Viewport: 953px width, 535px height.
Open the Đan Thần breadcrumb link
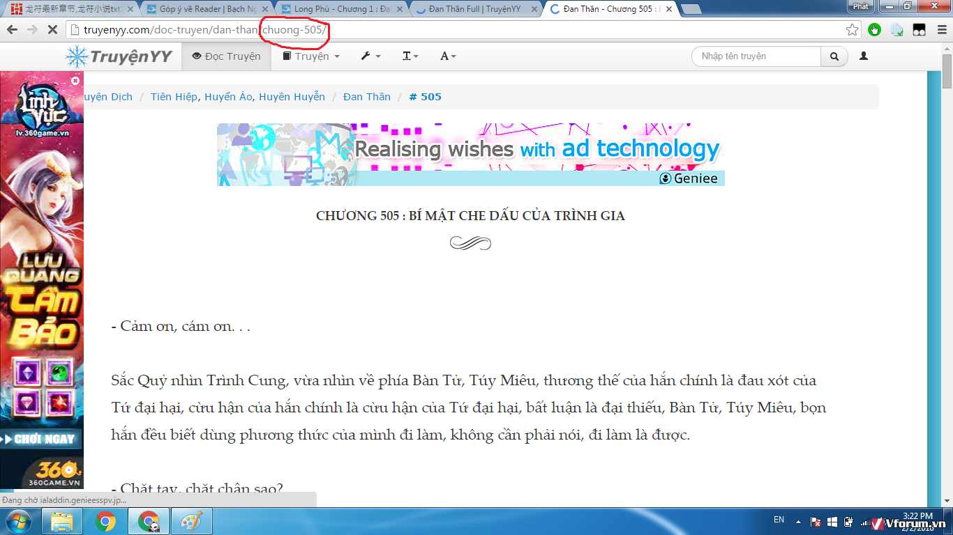click(367, 97)
